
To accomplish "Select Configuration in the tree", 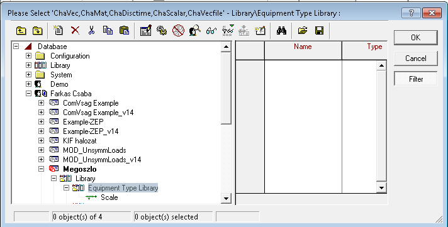I will click(x=70, y=56).
